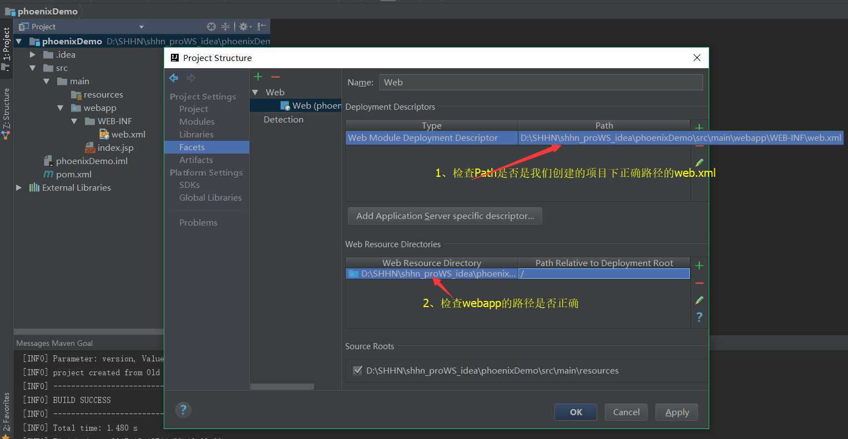Viewport: 848px width, 439px height.
Task: Navigate back in Project Structure dialog
Action: coord(174,78)
